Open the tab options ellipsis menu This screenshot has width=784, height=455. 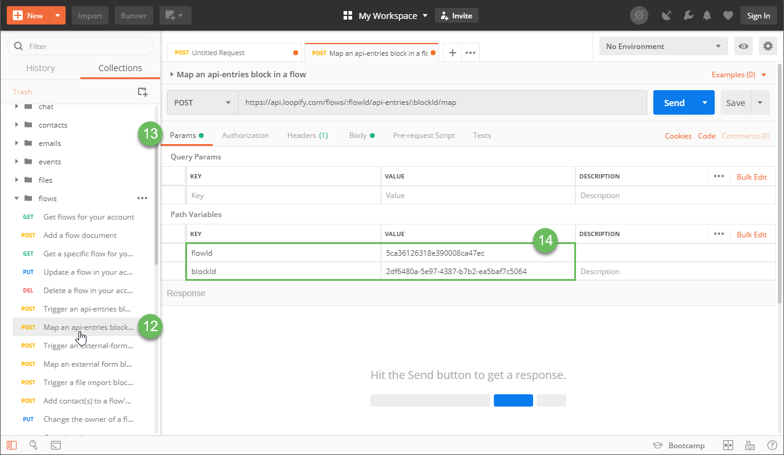click(x=471, y=53)
